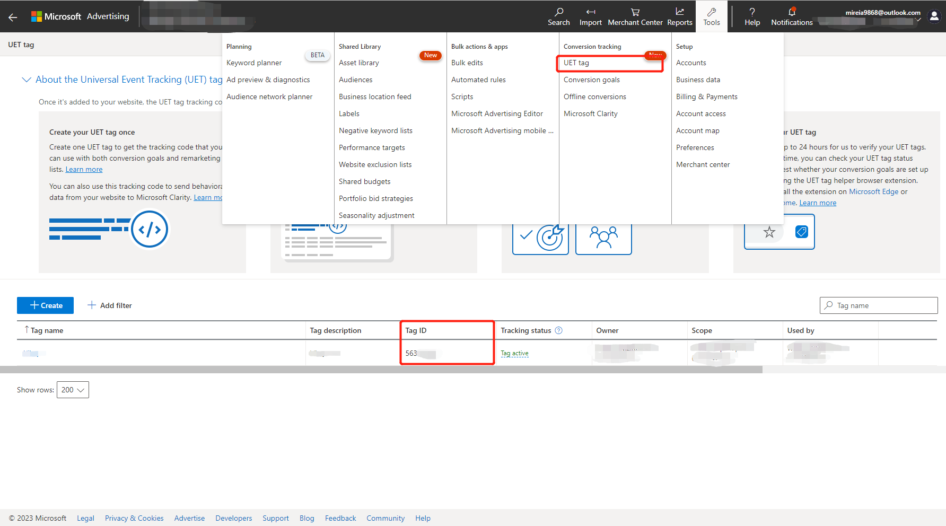
Task: Open Microsoft Advertising Editor
Action: [497, 113]
